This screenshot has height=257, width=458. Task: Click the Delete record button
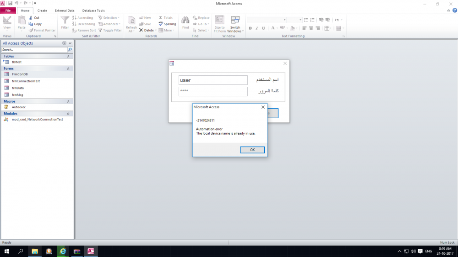tap(147, 30)
